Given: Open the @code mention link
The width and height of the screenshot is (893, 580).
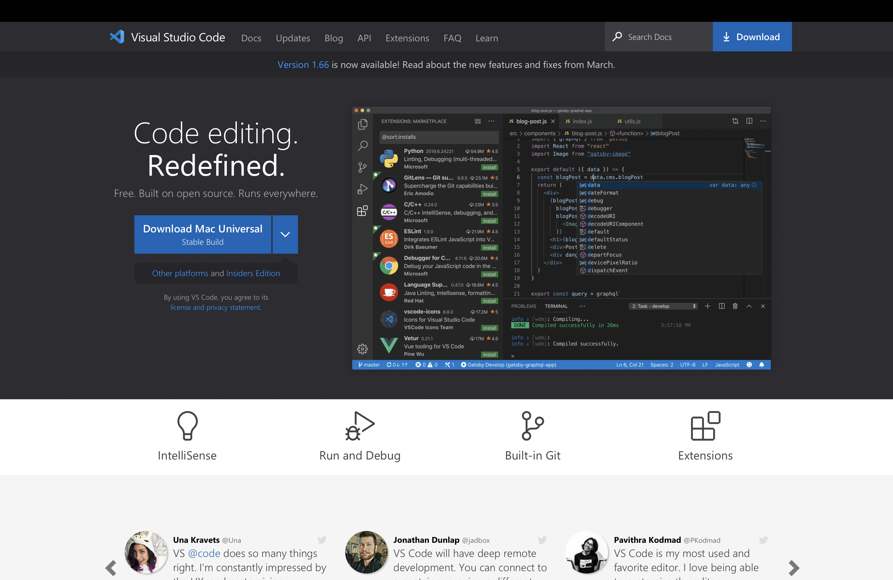Looking at the screenshot, I should coord(204,553).
